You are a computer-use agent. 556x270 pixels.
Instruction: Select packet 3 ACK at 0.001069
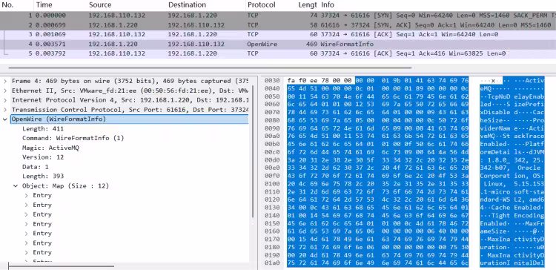tap(278, 34)
